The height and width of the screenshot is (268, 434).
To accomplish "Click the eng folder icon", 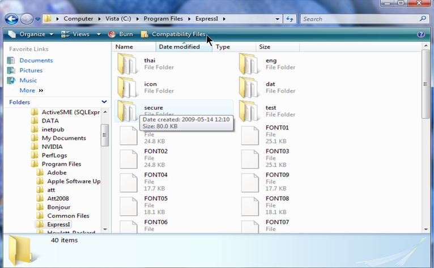I will coord(249,64).
